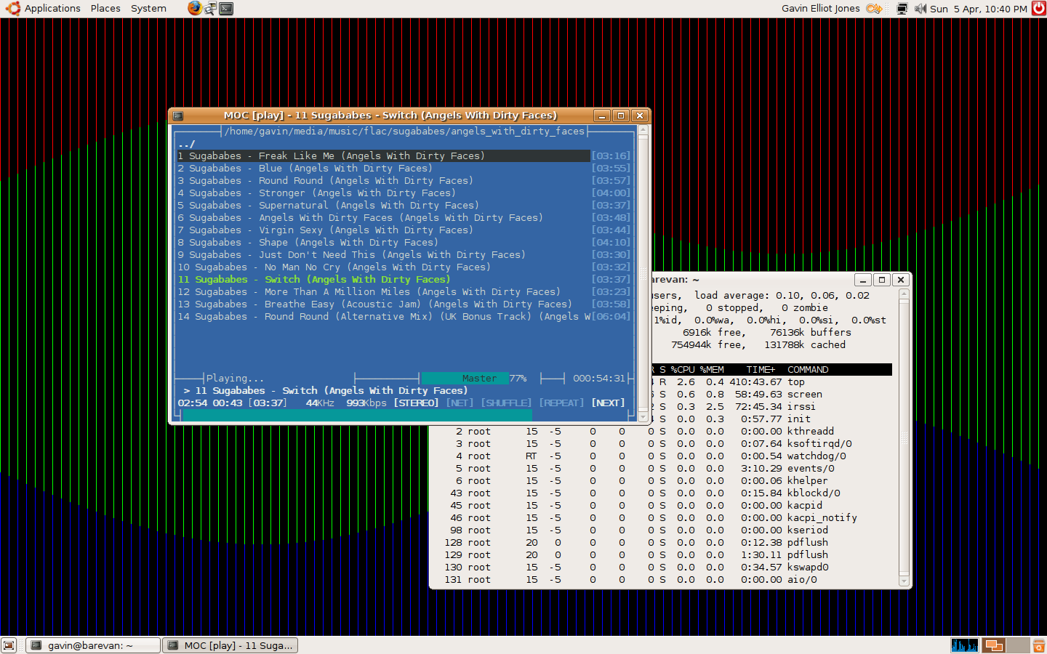Click the COMMAND column header in top

pos(808,370)
